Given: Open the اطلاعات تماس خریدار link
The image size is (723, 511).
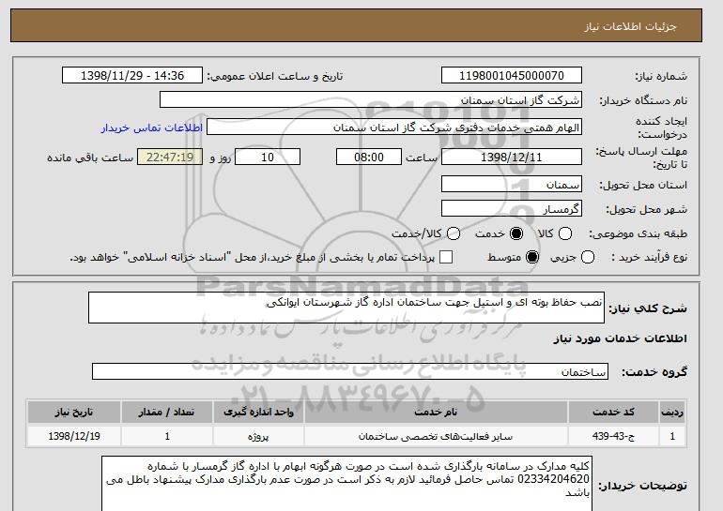Looking at the screenshot, I should pos(152,128).
